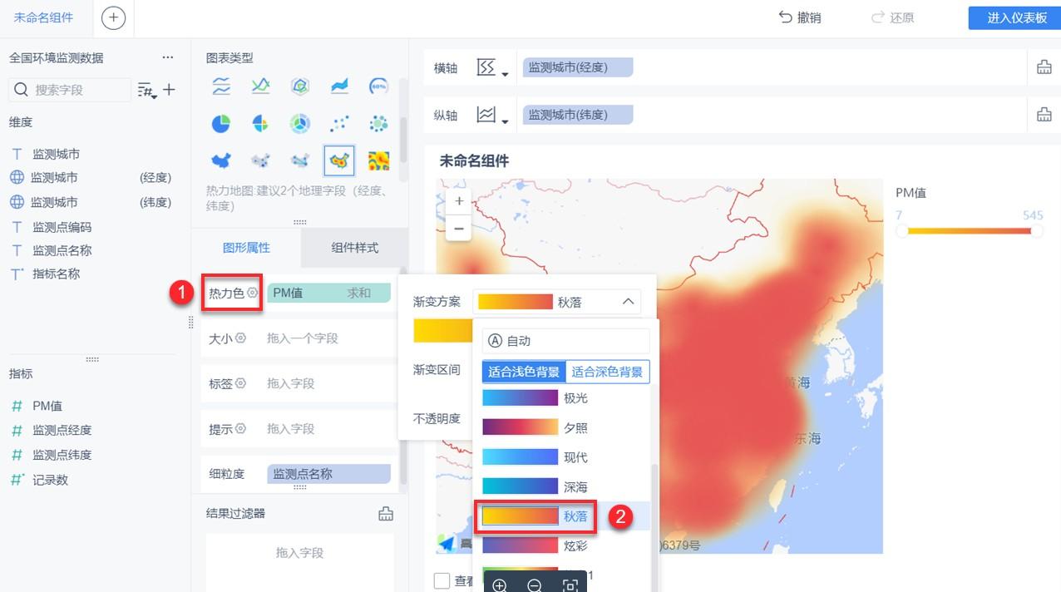Click the viewer fit-to-screen icon

570,586
